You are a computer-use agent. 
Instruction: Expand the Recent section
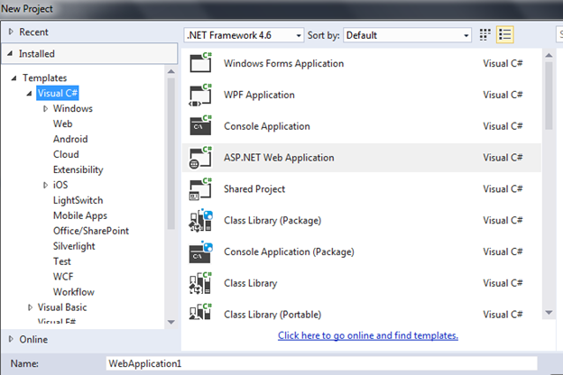point(11,32)
